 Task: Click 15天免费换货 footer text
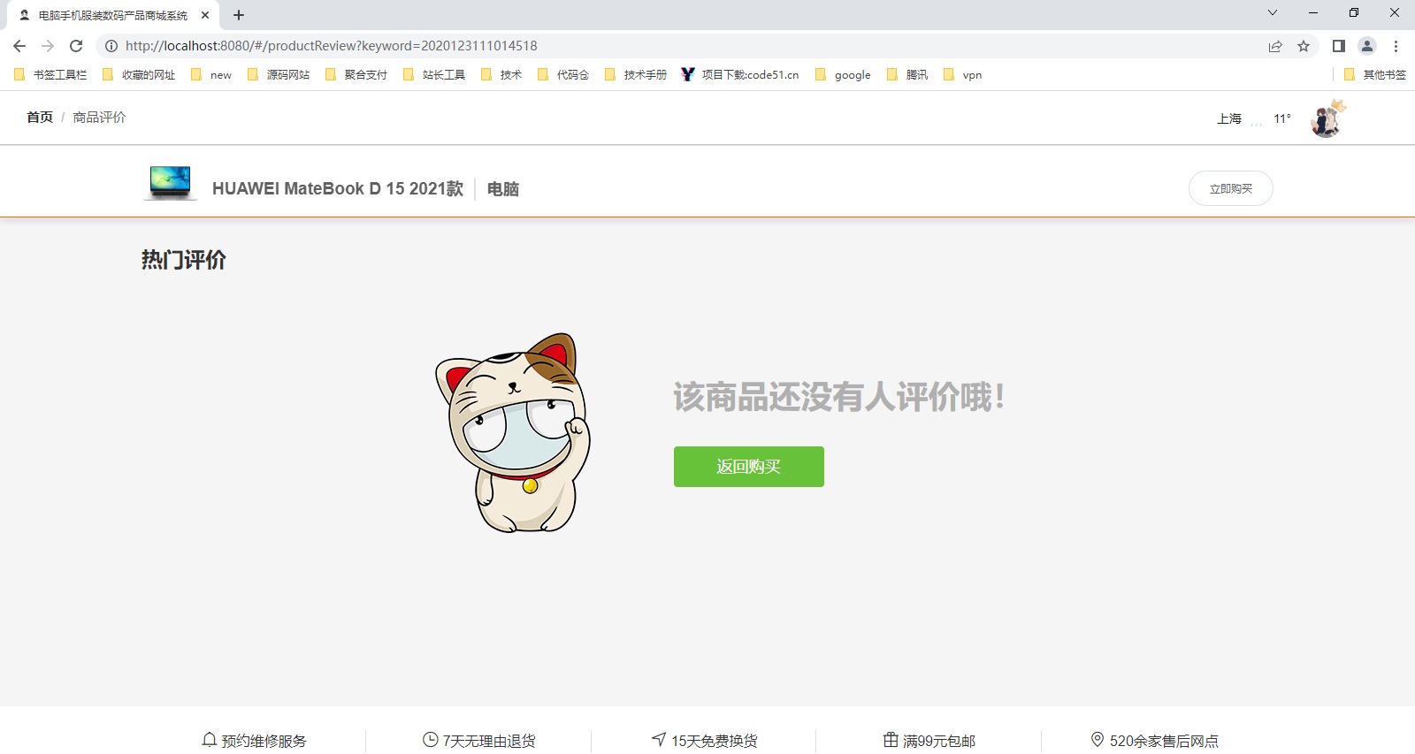tap(715, 741)
